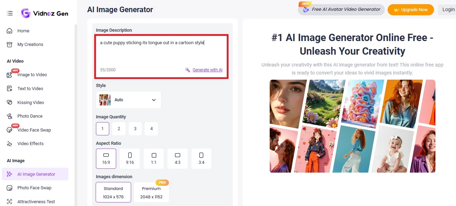Navigate to the Home page

coord(23,31)
